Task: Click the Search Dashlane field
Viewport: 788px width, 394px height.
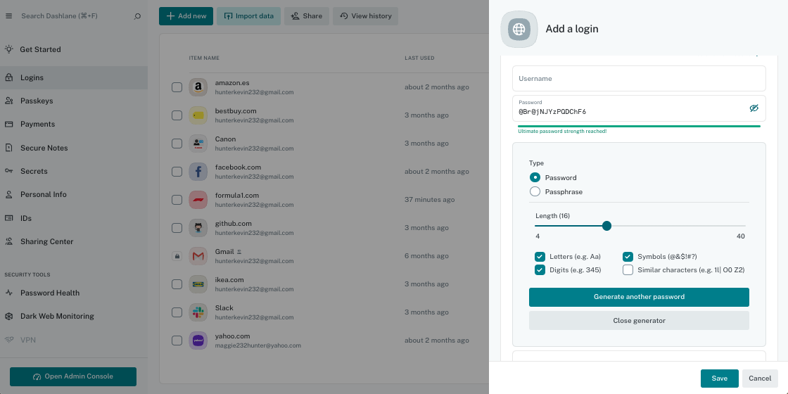Action: [73, 16]
